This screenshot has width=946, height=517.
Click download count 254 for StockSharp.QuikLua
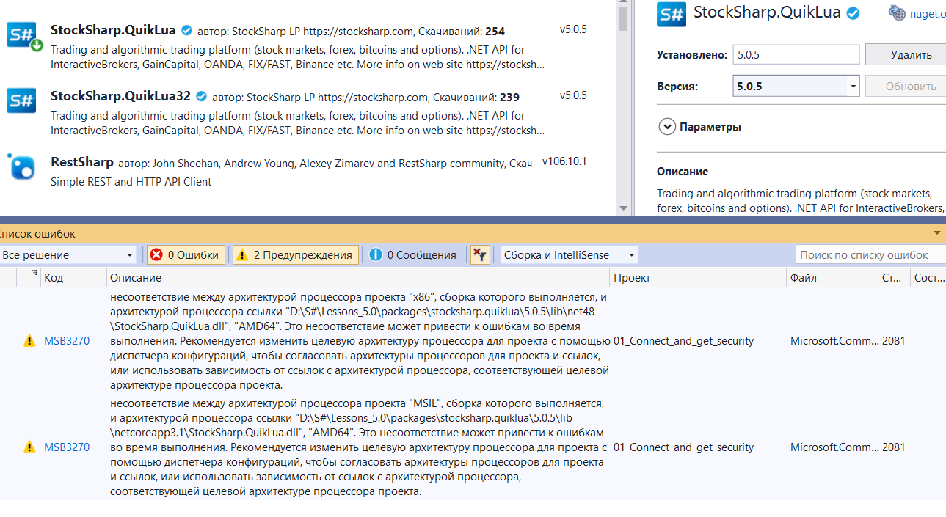495,31
